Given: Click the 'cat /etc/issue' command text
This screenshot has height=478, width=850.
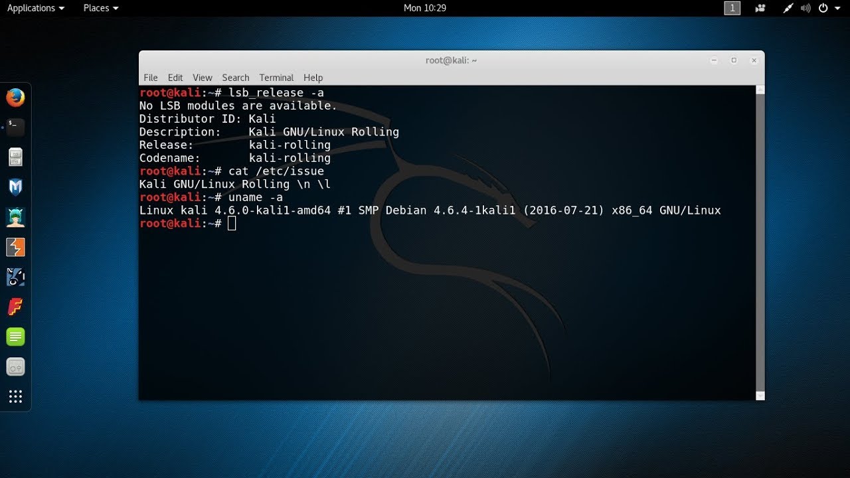Looking at the screenshot, I should tap(276, 171).
